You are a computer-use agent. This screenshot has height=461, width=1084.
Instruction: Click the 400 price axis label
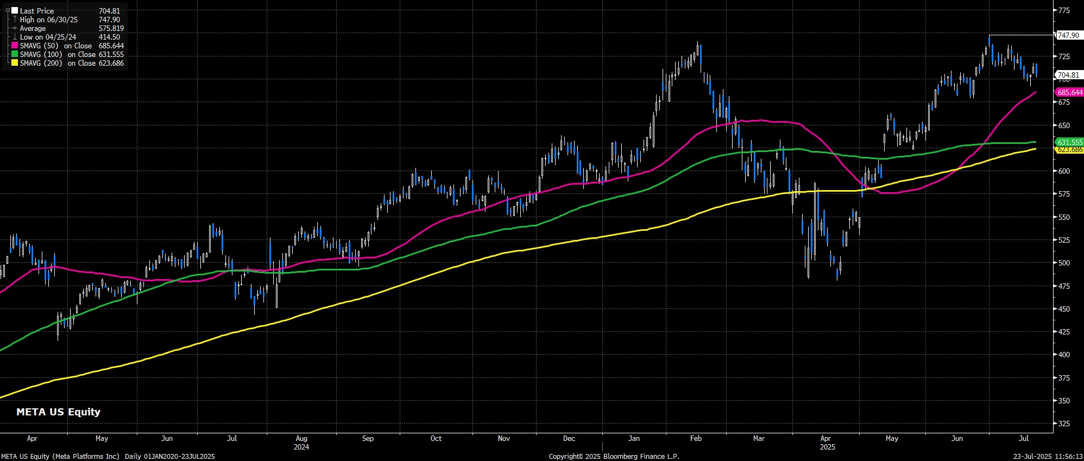coord(1063,355)
